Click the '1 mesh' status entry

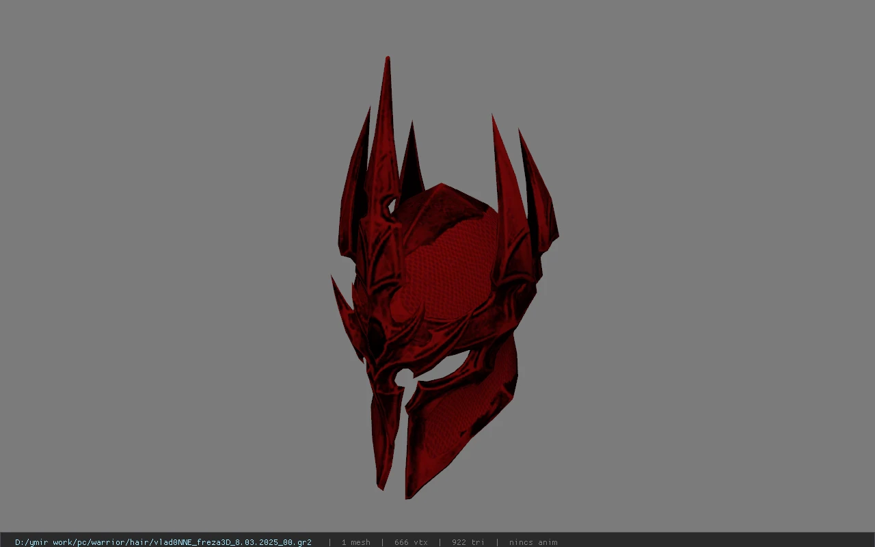356,542
